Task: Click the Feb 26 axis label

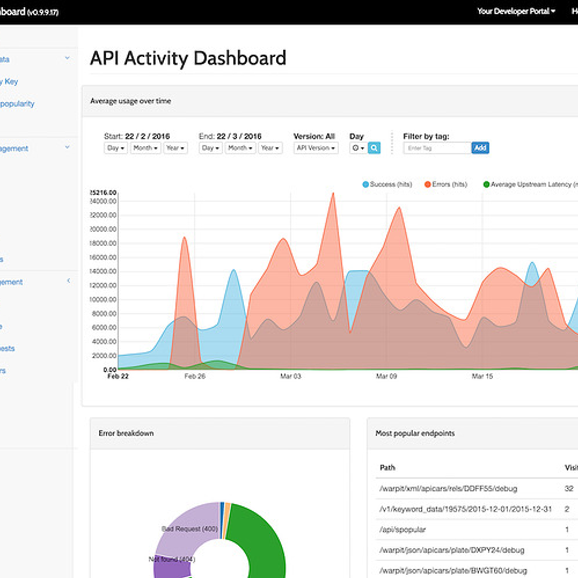Action: coord(195,376)
